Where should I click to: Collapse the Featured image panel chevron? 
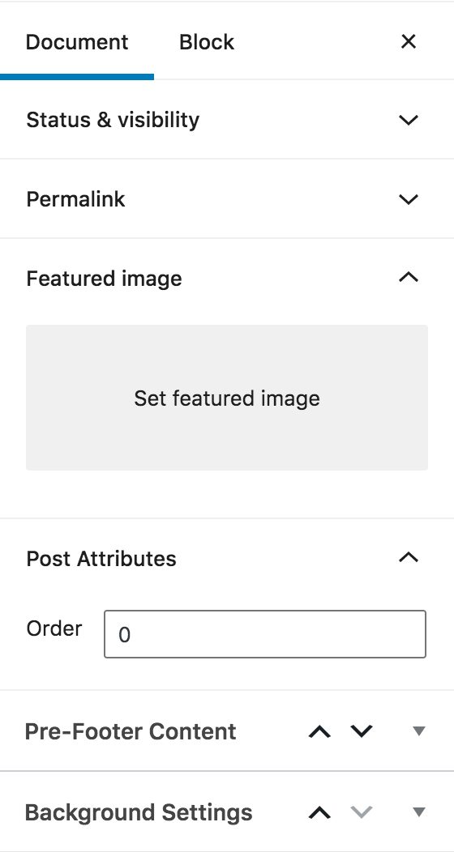[x=409, y=278]
